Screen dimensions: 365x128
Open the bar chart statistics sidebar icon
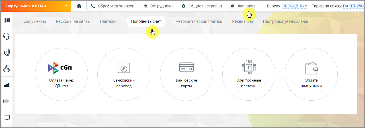(x=7, y=85)
